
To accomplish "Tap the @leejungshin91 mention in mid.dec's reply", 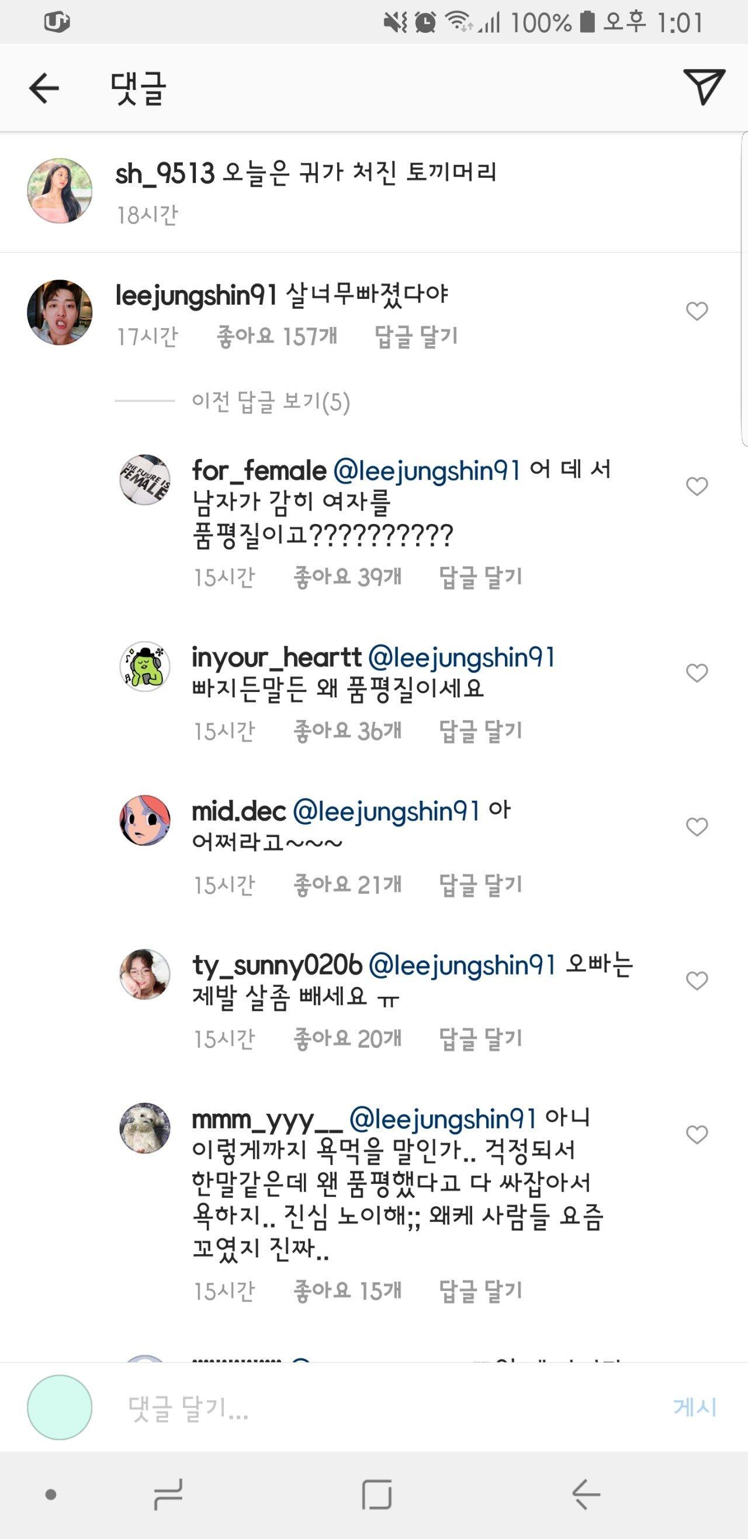I will pos(386,812).
